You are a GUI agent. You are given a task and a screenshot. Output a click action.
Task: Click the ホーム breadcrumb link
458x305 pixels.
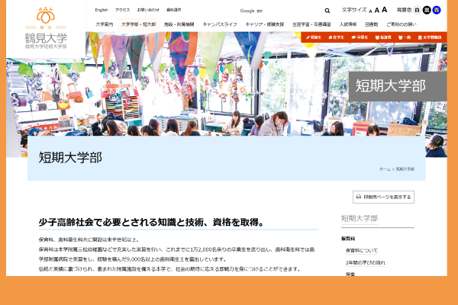coord(385,169)
